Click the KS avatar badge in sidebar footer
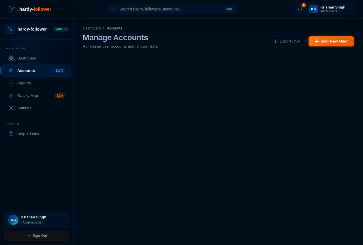This screenshot has width=363, height=245. [13, 220]
